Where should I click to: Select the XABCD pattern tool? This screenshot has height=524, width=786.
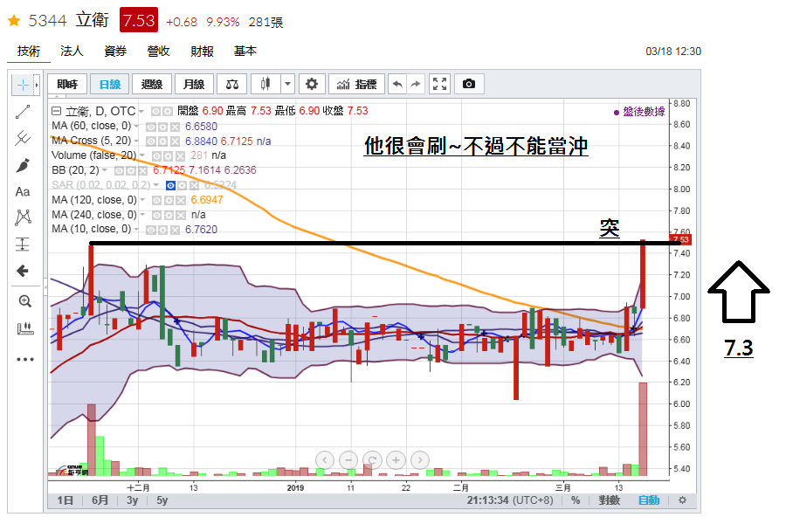point(23,217)
